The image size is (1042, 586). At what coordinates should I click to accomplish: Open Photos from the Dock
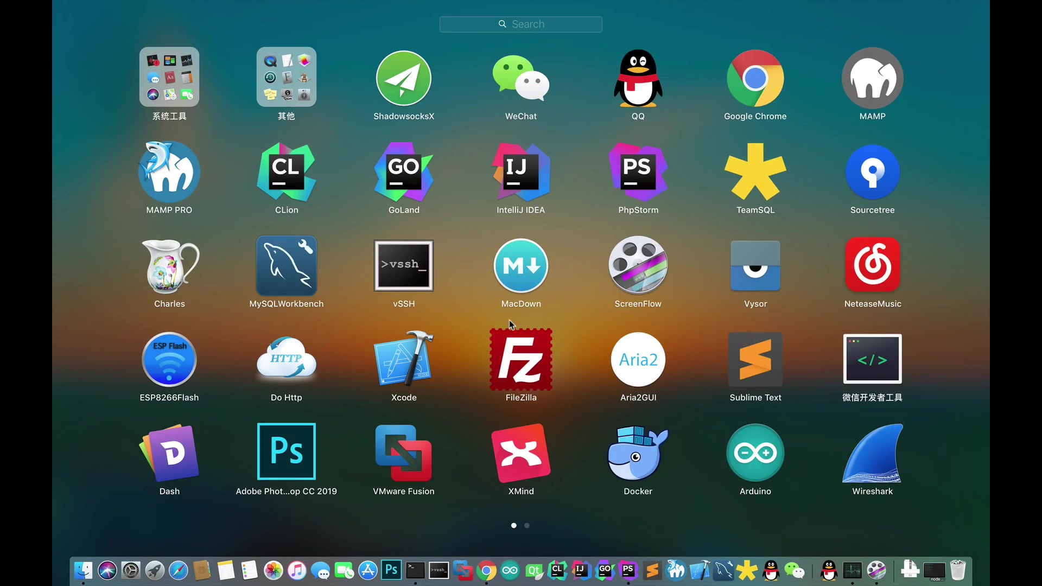pyautogui.click(x=274, y=570)
